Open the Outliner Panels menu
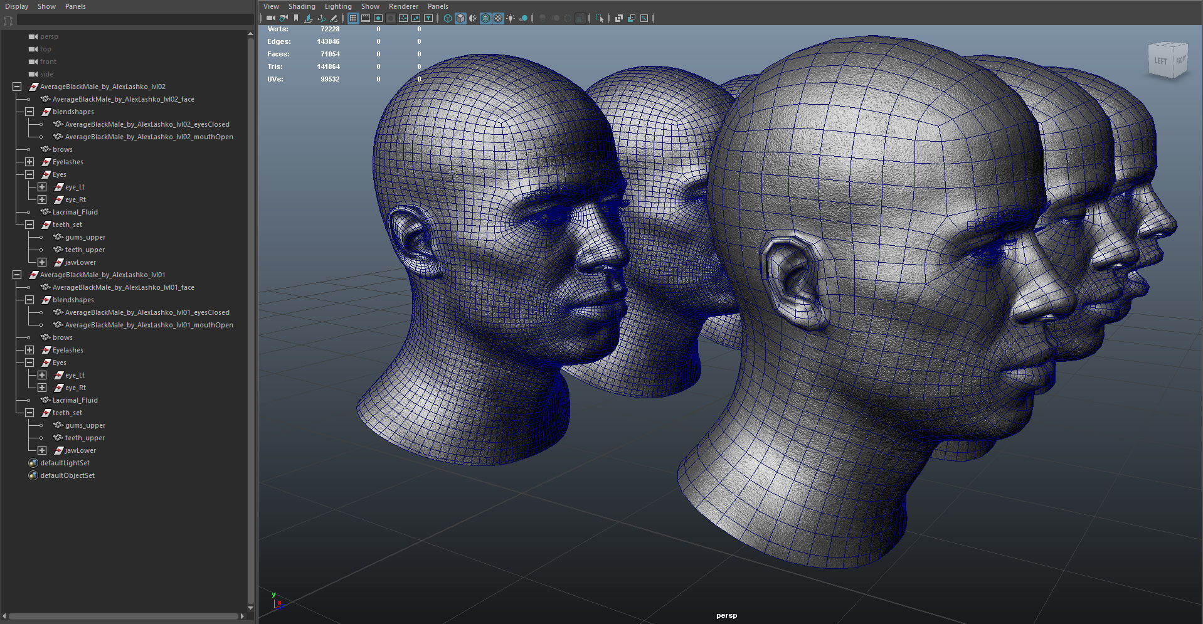1203x624 pixels. 75,6
